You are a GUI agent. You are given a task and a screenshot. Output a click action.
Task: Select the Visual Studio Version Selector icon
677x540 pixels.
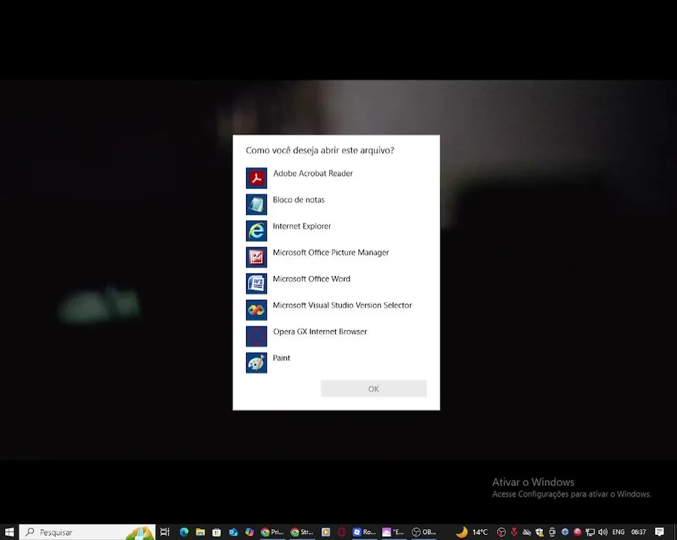[x=256, y=310]
